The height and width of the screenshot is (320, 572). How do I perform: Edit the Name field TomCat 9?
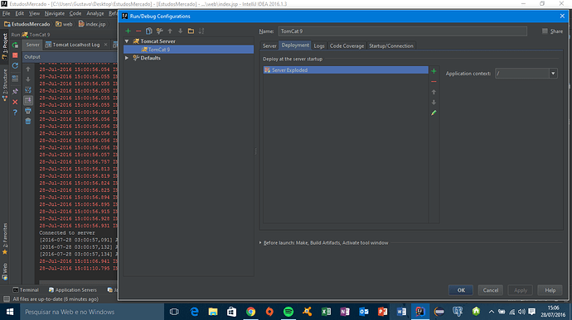click(x=402, y=31)
